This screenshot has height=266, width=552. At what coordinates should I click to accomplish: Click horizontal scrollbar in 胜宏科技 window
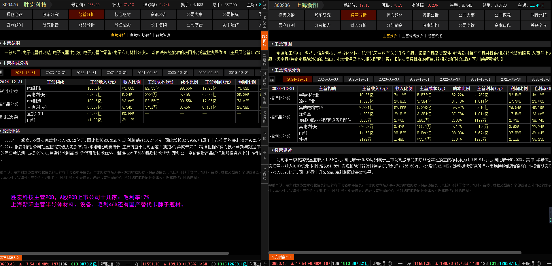pos(114,253)
